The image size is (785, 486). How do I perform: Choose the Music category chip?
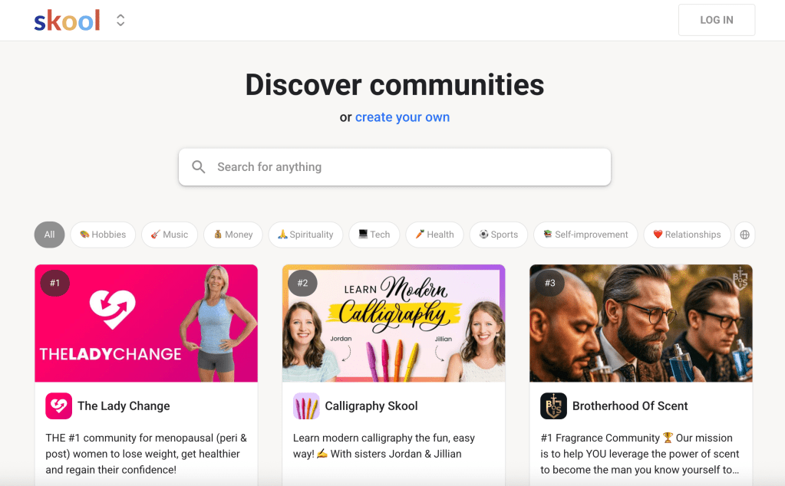[170, 235]
